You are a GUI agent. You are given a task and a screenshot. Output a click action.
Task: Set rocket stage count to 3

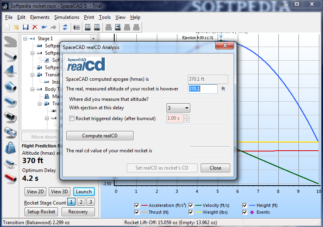pos(91,202)
